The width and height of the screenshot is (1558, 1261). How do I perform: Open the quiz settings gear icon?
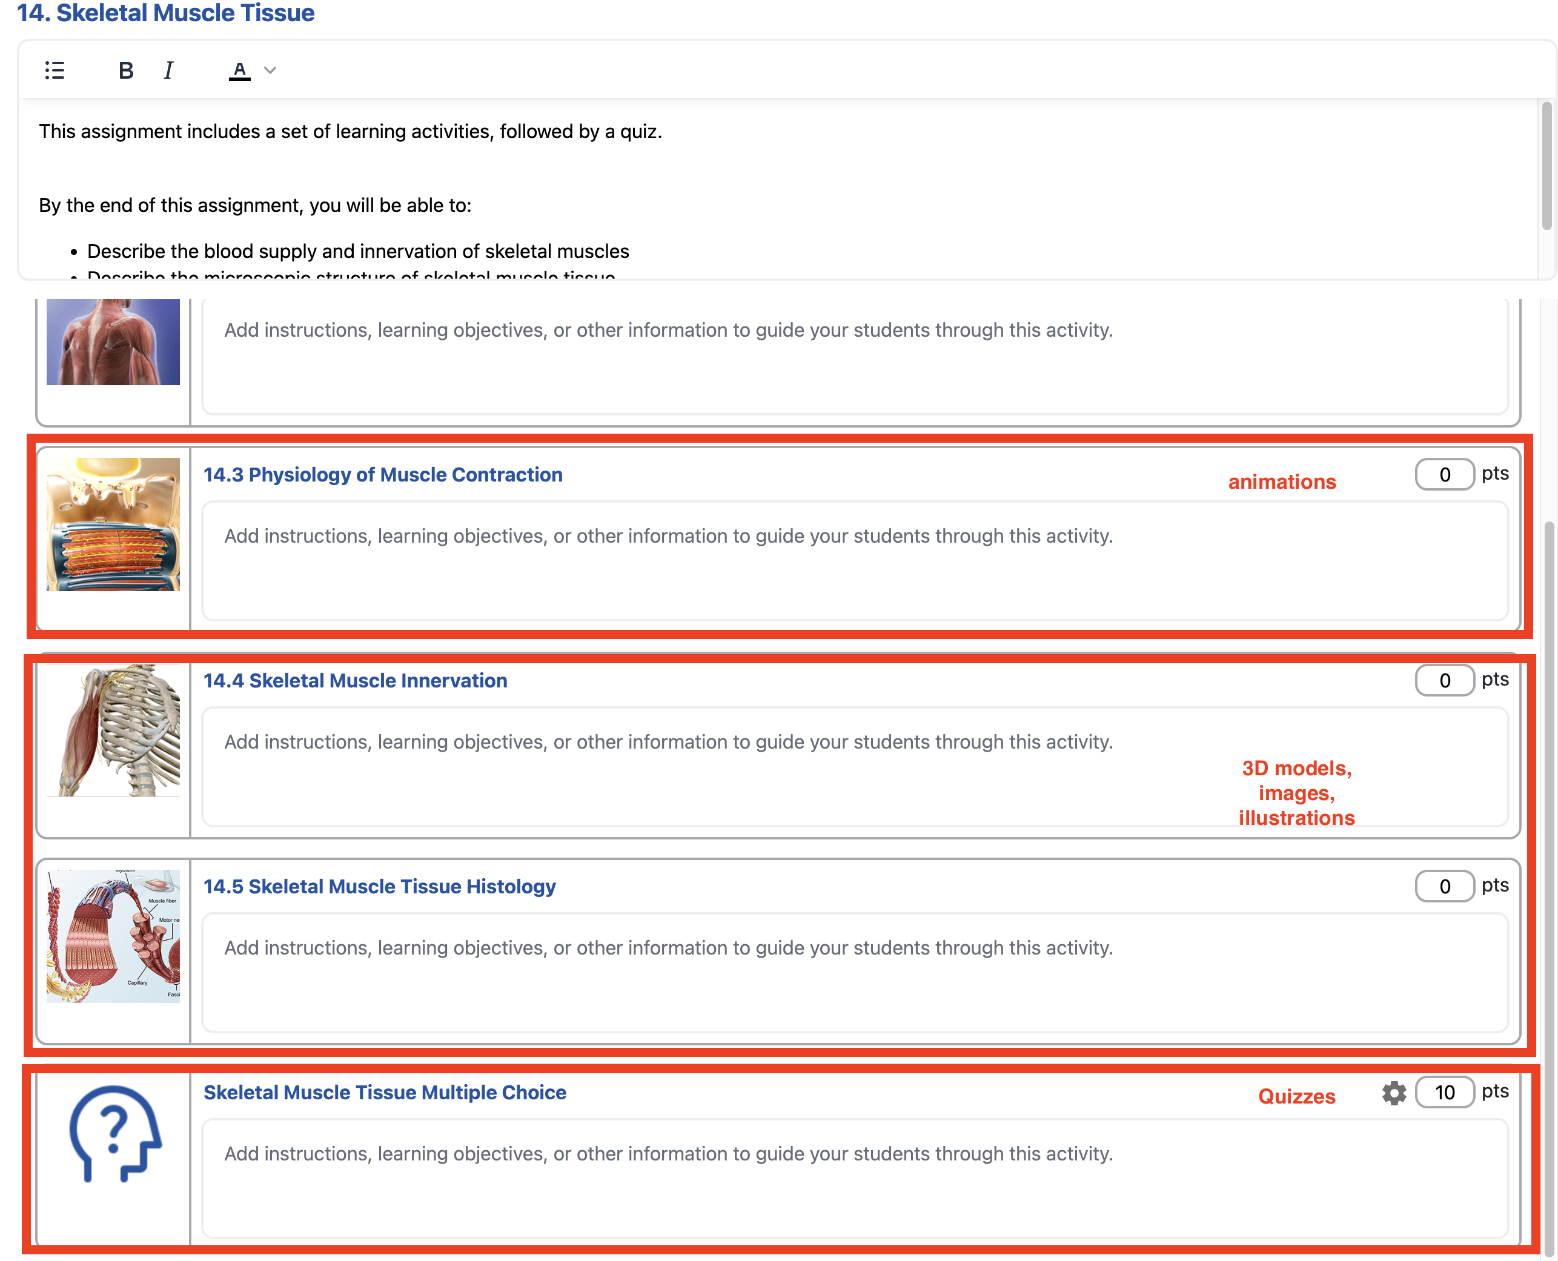pyautogui.click(x=1393, y=1093)
